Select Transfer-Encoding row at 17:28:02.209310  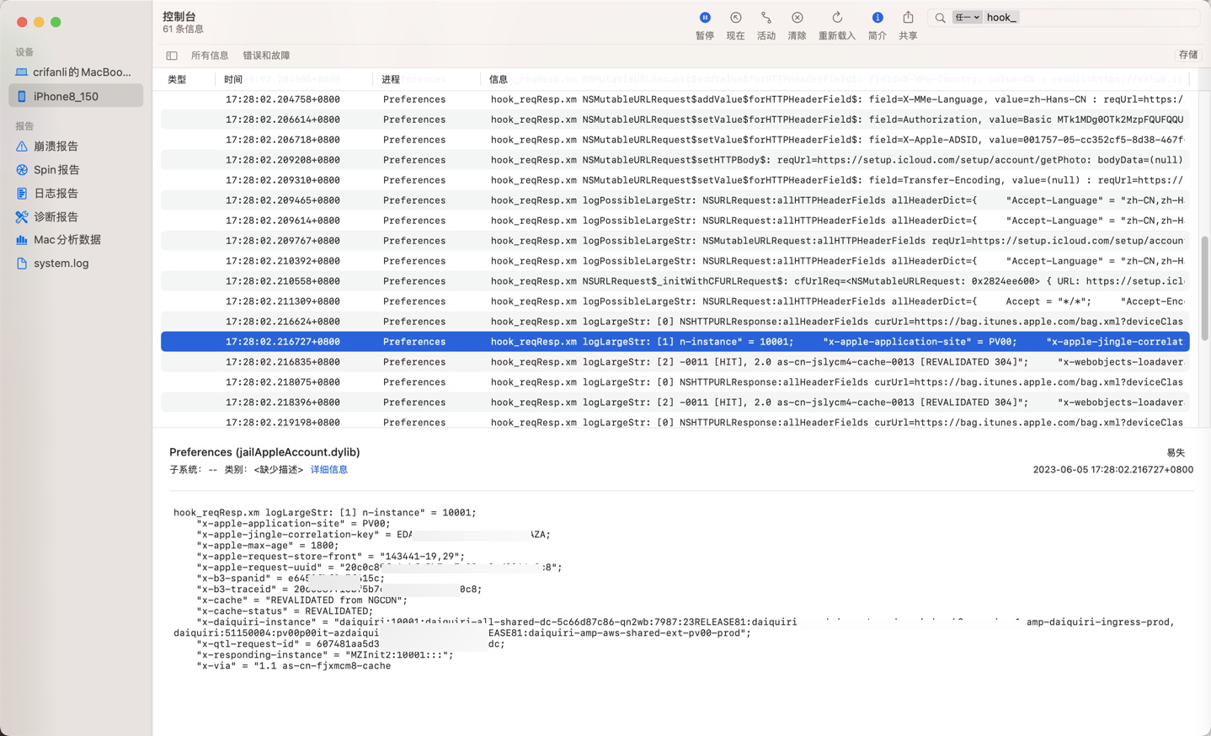click(675, 180)
